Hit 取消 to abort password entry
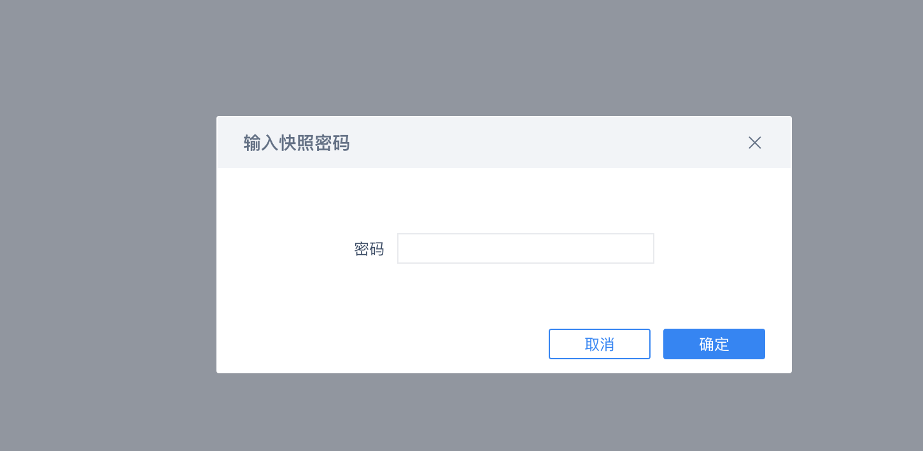 click(x=599, y=344)
